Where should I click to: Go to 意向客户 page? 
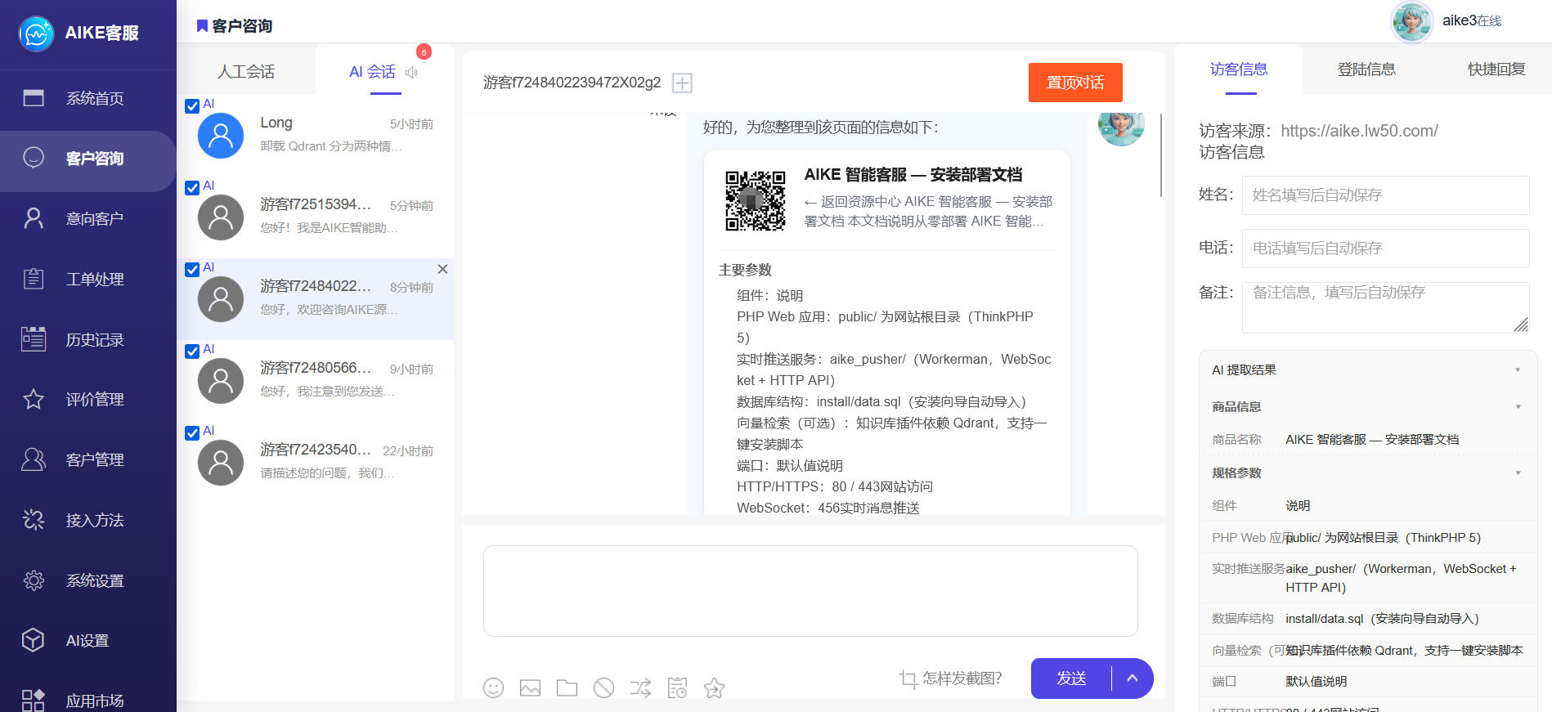88,218
